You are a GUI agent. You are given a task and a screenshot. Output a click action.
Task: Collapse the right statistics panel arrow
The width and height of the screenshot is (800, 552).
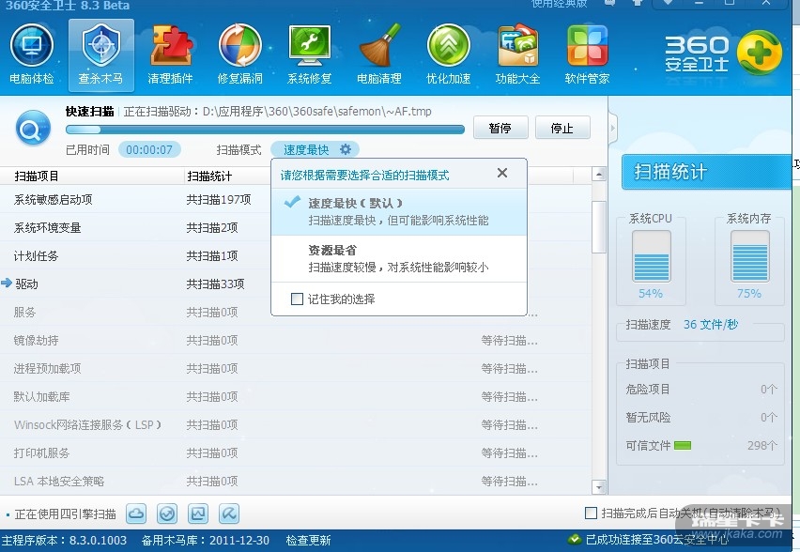613,128
